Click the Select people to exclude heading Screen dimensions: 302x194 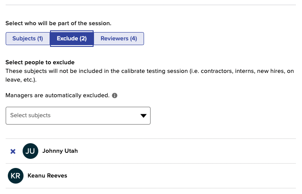(40, 62)
